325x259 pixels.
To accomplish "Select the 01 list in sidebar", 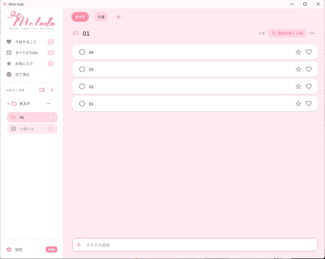I will pos(32,118).
